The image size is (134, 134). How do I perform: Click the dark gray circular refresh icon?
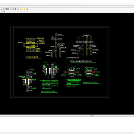coord(8,9)
